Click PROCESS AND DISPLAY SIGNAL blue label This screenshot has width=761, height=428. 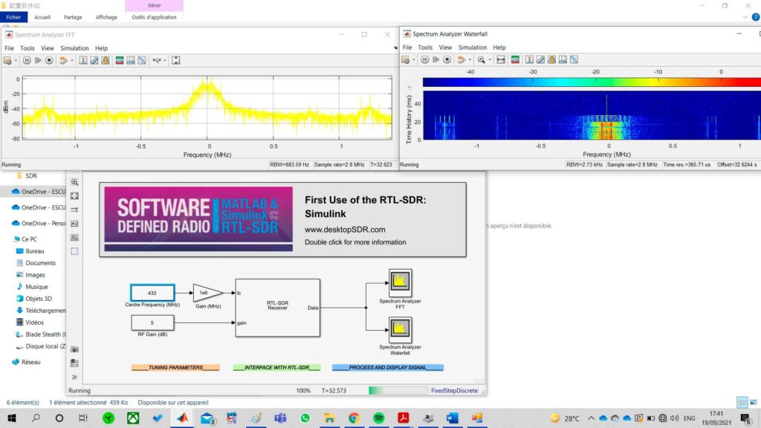click(x=388, y=367)
